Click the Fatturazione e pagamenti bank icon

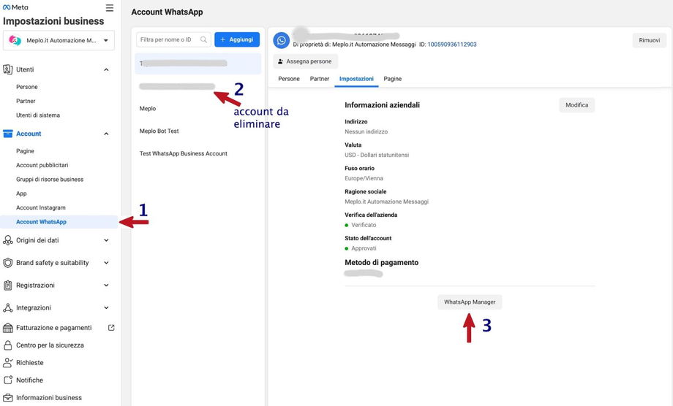8,328
